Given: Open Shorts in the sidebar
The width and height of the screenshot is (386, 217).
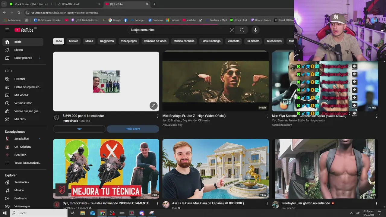Looking at the screenshot, I should [23, 50].
